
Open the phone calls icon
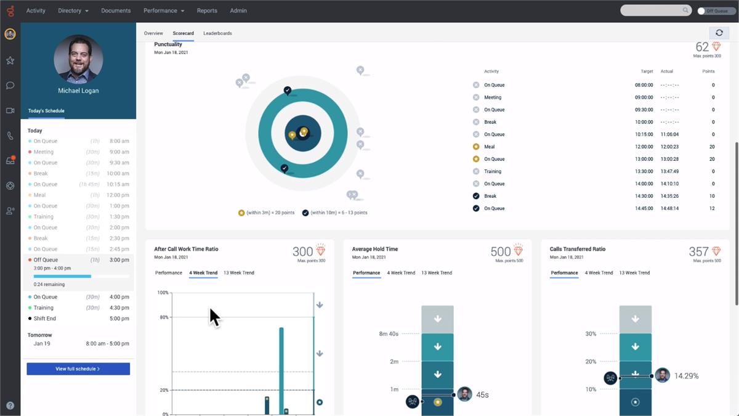coord(10,136)
